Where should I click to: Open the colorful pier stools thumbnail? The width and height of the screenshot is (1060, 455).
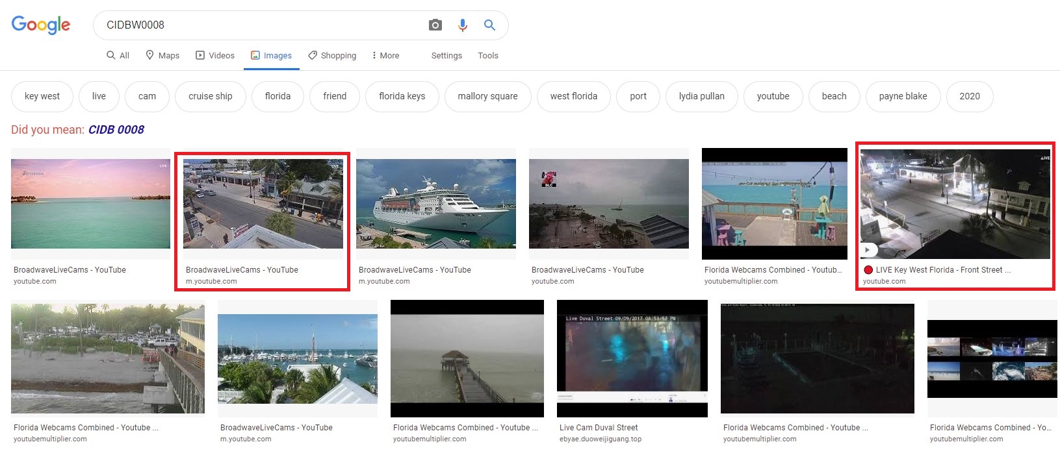tap(775, 204)
